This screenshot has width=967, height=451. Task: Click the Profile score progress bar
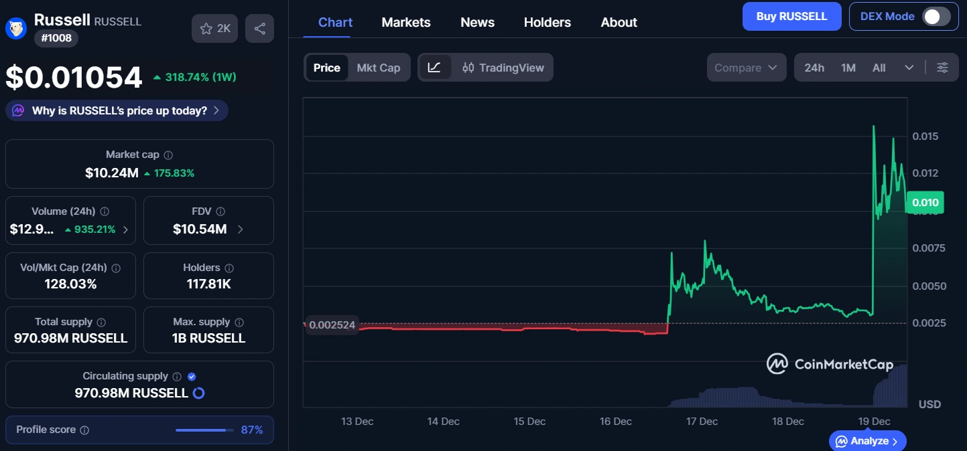pyautogui.click(x=205, y=430)
